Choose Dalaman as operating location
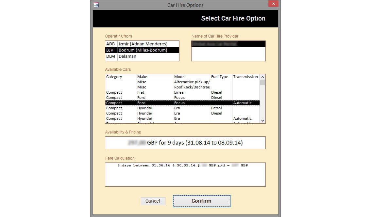 143,56
